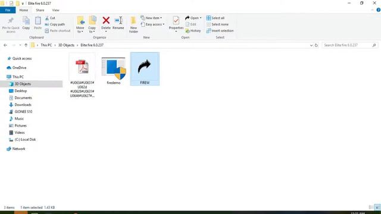
Task: Select Quick access in the navigation pane
Action: 20,58
